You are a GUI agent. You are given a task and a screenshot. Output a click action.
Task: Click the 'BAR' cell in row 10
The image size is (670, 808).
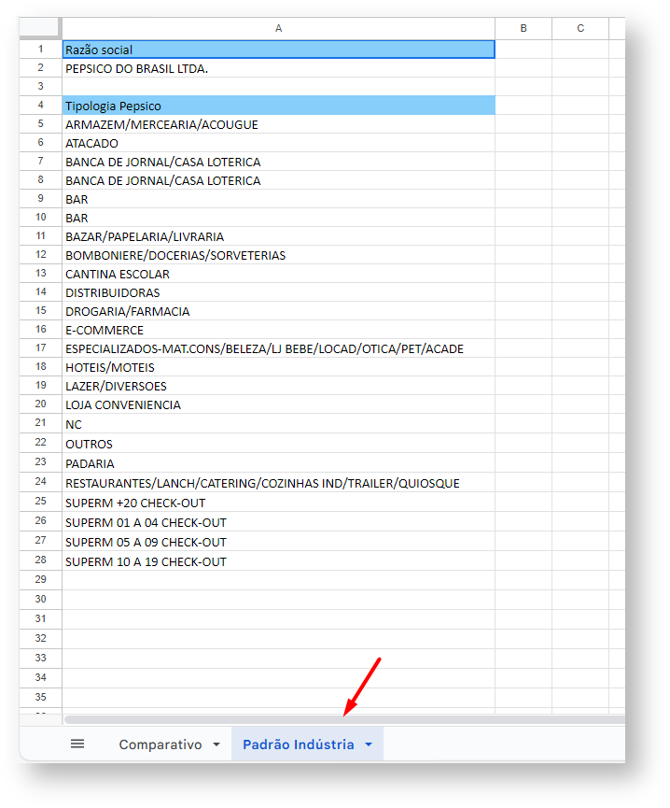[278, 218]
